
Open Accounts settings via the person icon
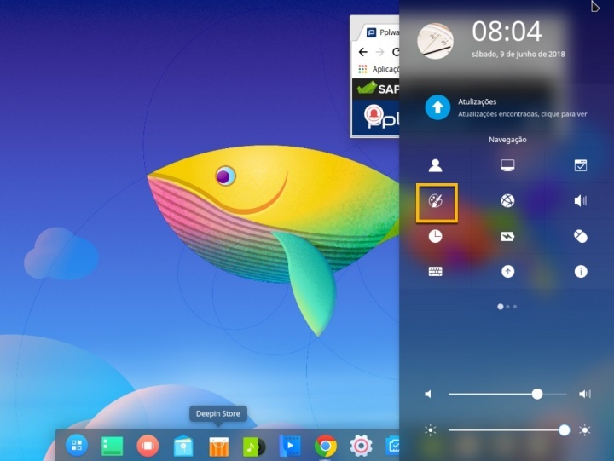point(436,166)
